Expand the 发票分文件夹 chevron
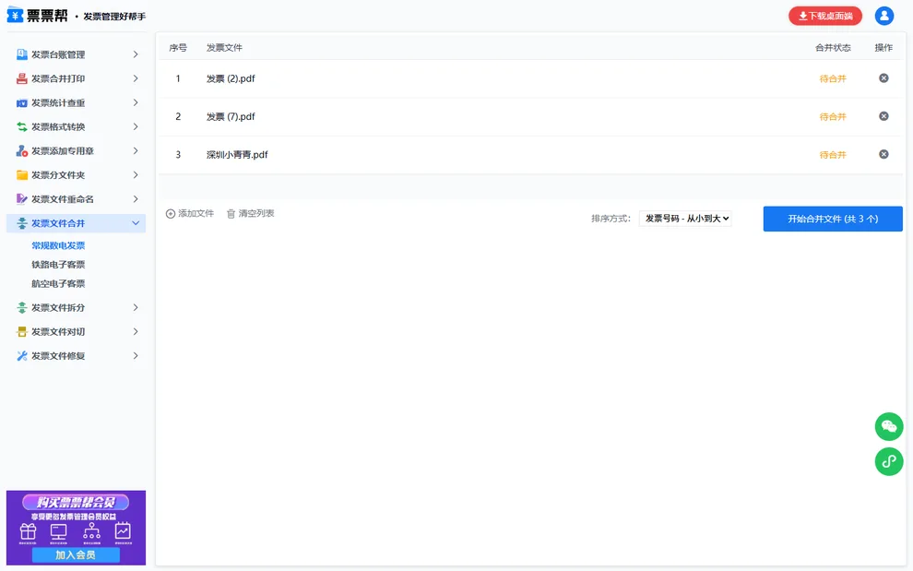This screenshot has width=913, height=571. point(136,174)
